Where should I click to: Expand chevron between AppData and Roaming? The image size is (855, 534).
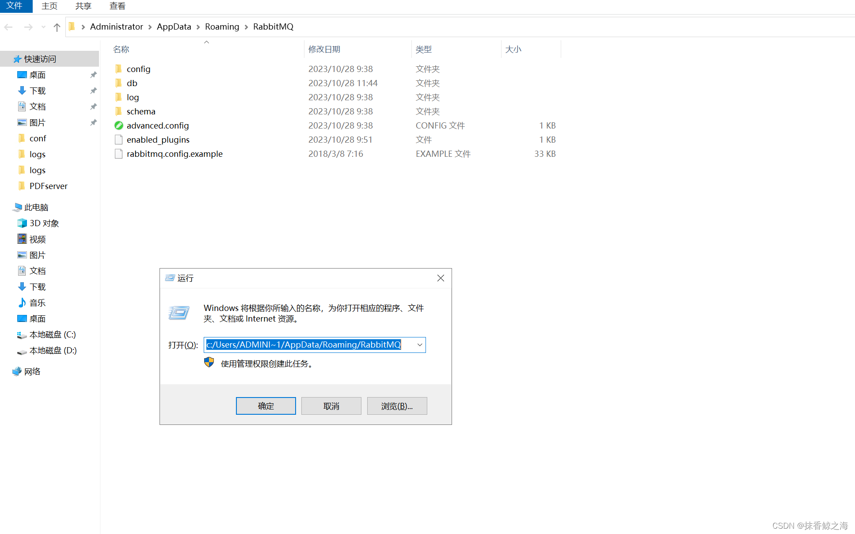pos(198,27)
